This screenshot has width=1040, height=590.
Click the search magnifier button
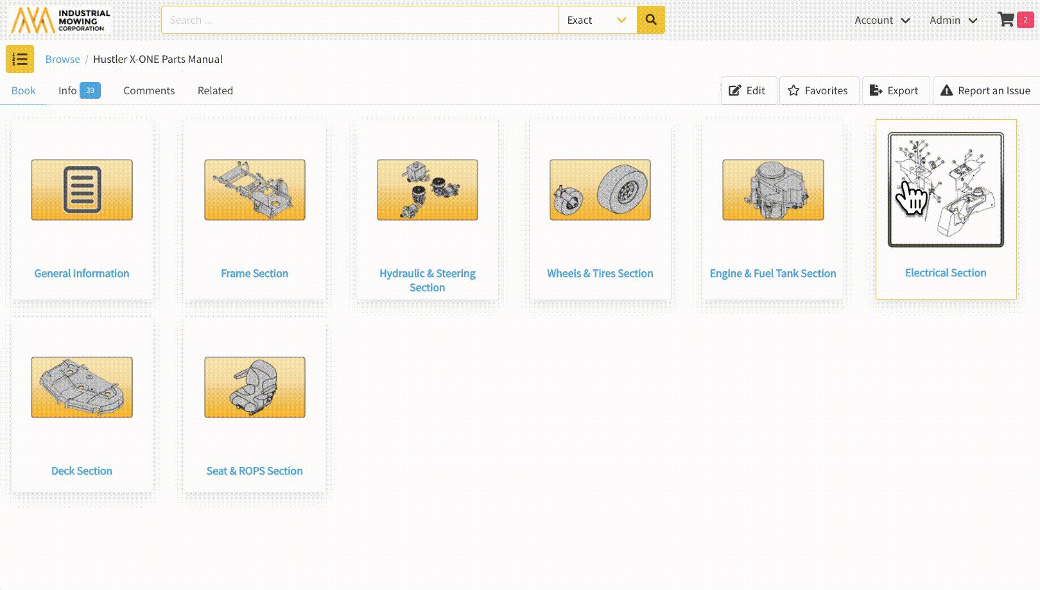(x=650, y=20)
